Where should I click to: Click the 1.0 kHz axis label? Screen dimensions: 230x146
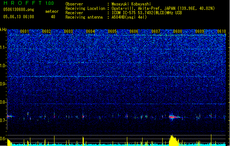(x=3, y=66)
